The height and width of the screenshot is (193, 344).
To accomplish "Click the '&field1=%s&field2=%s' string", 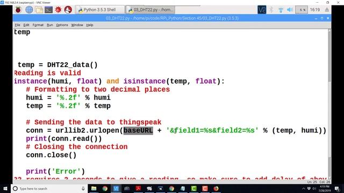I will click(212, 130).
